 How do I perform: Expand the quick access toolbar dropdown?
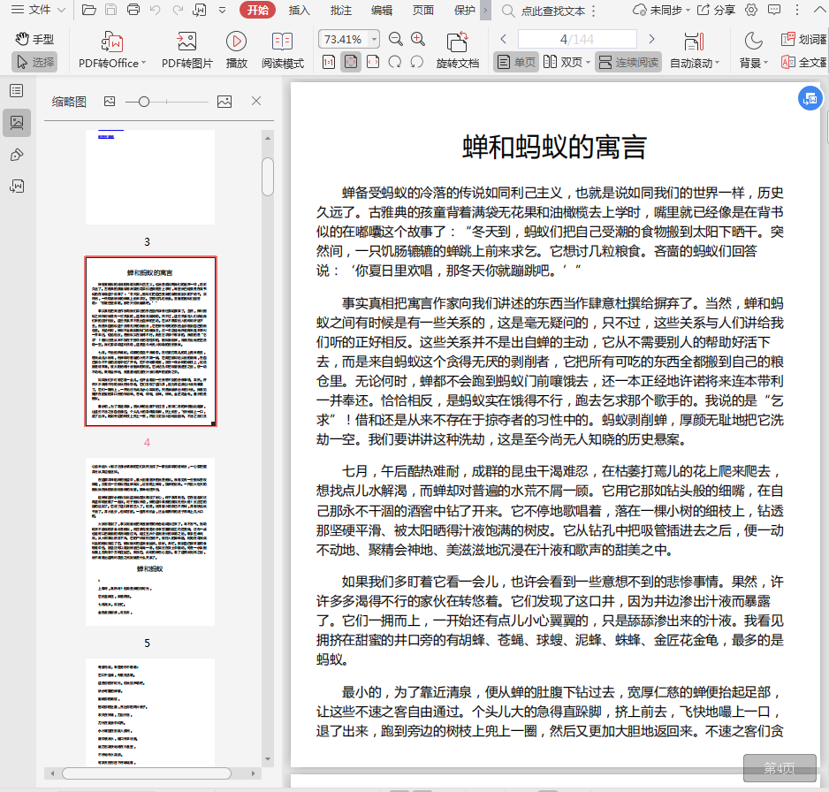[223, 10]
